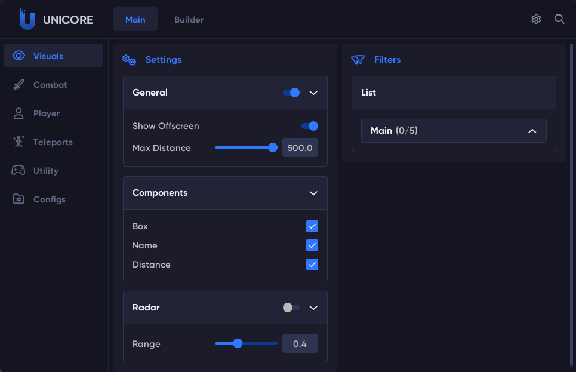This screenshot has width=576, height=372.
Task: Click the Utility gamepad icon in sidebar
Action: pos(19,171)
